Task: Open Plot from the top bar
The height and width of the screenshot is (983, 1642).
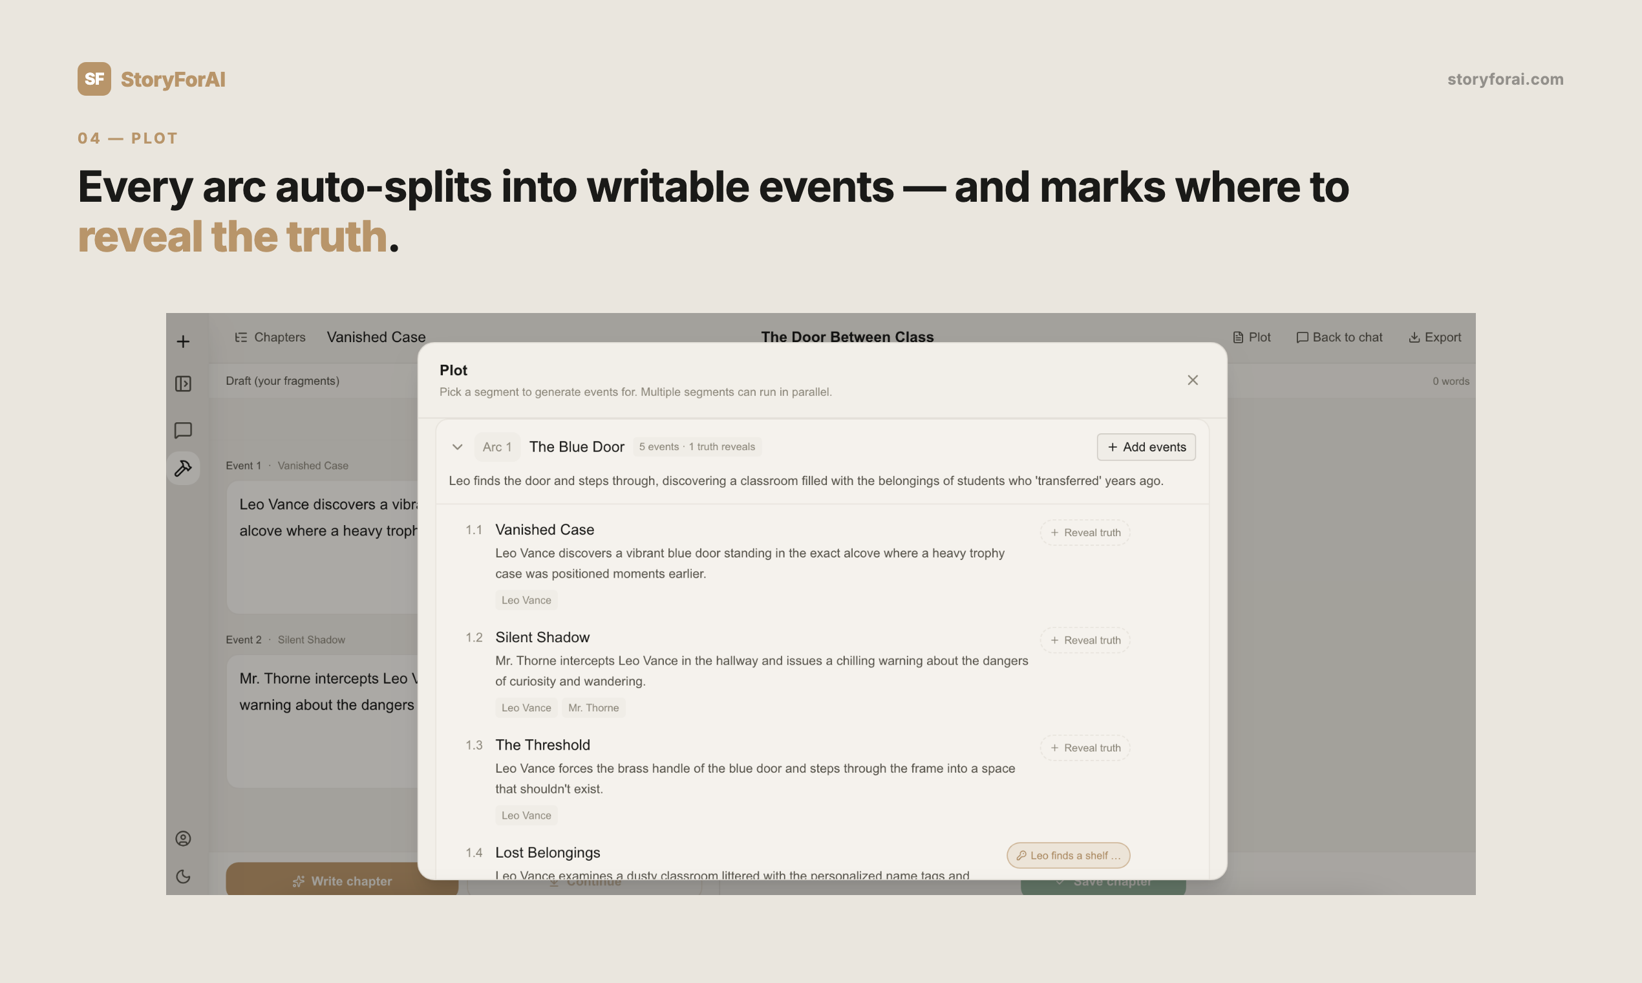Action: tap(1252, 337)
